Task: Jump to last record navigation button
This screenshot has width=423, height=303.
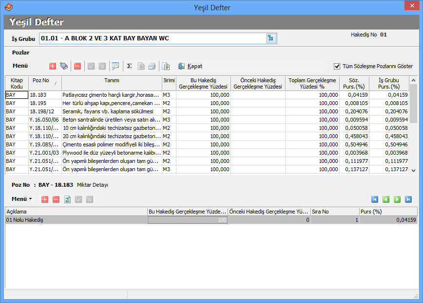Action: pyautogui.click(x=408, y=199)
